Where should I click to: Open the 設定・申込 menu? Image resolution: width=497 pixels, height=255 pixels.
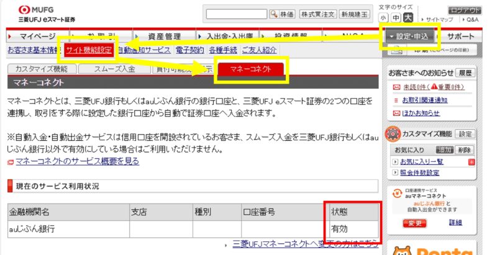tap(409, 37)
